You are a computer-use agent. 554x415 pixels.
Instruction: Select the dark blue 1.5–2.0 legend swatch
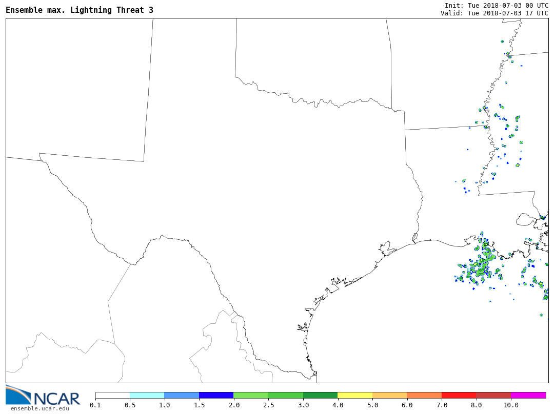click(216, 396)
